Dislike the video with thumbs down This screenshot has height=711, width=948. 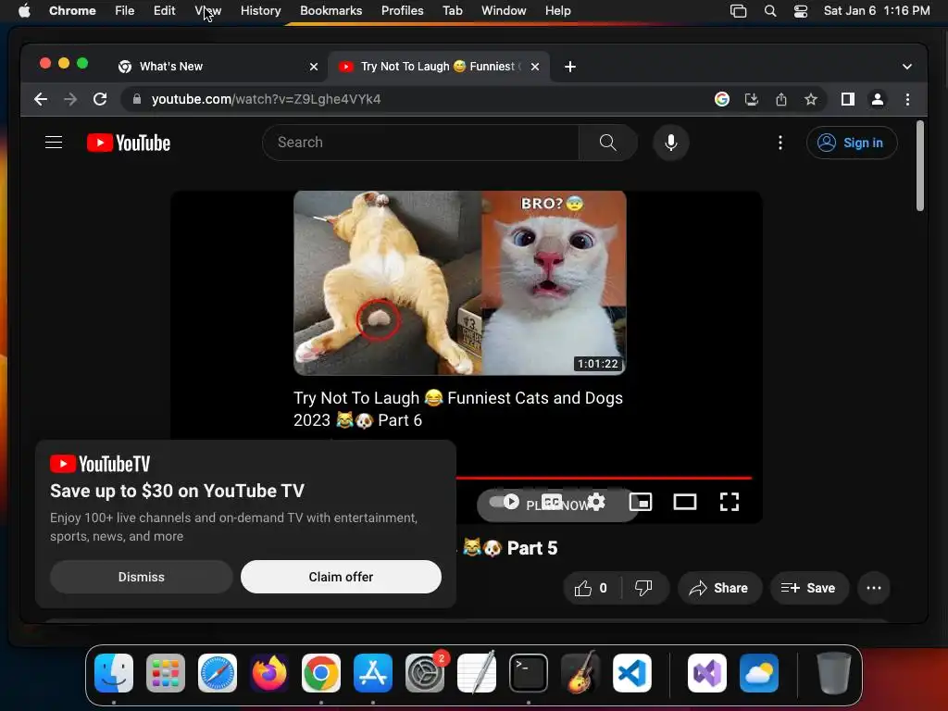644,588
